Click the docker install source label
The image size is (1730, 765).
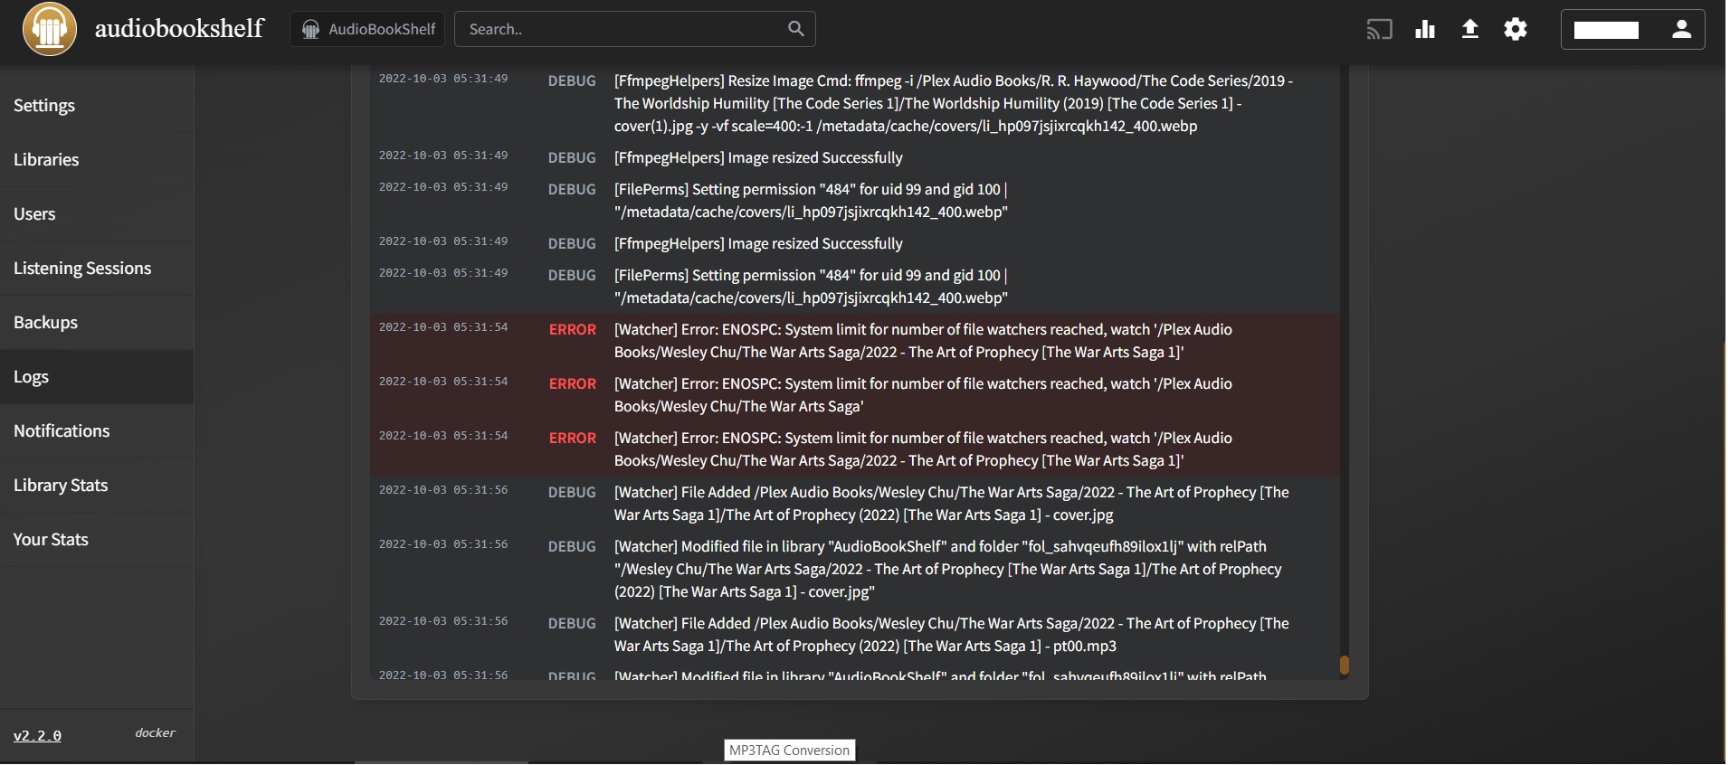(x=155, y=733)
